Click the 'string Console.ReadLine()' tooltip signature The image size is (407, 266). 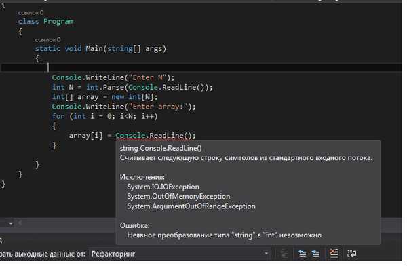coord(161,149)
